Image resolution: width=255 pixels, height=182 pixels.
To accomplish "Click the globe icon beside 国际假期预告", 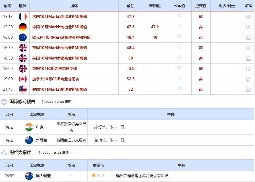I will [4, 102].
